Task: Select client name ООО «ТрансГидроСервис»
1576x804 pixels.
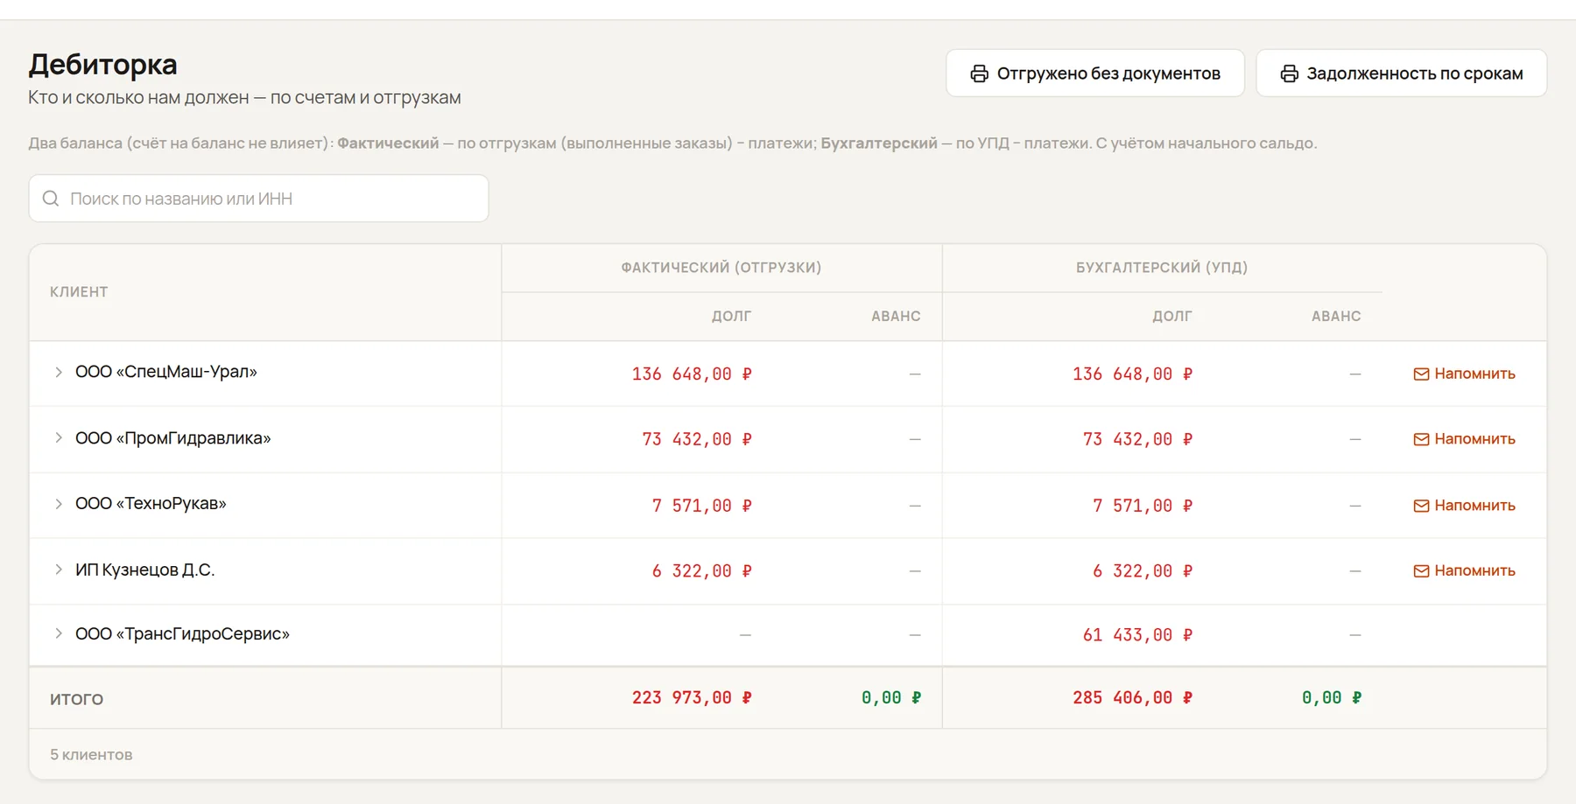Action: coord(182,633)
